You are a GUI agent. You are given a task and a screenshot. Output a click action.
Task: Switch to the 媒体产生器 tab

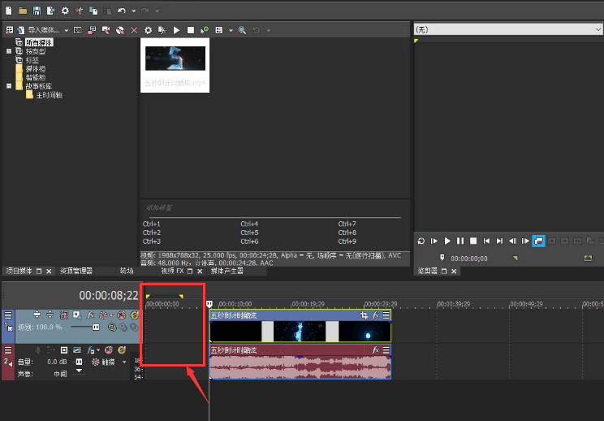pos(226,271)
